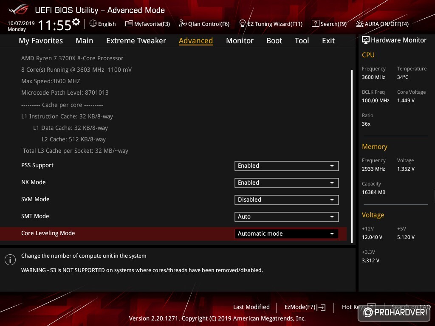Switch to Exit tab
Image resolution: width=435 pixels, height=326 pixels.
(328, 41)
